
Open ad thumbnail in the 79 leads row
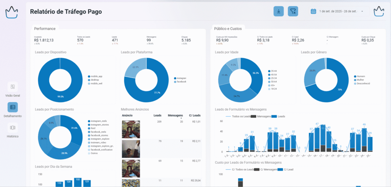click(131, 149)
